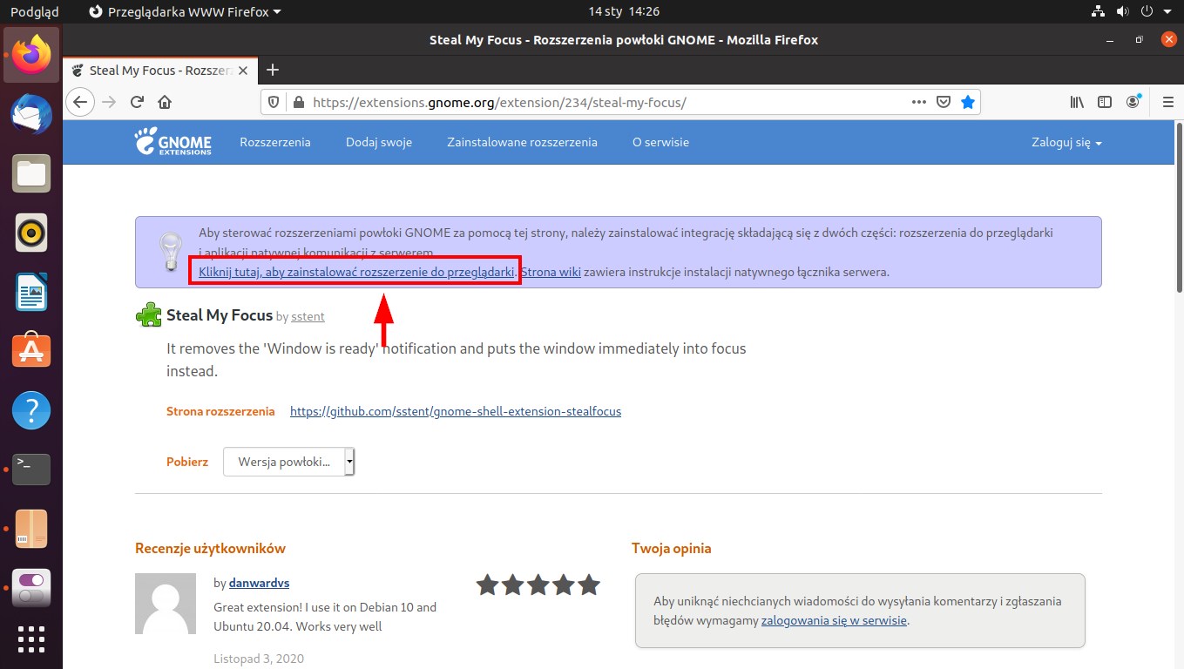Open the Files manager dock icon
1184x669 pixels.
click(x=31, y=174)
